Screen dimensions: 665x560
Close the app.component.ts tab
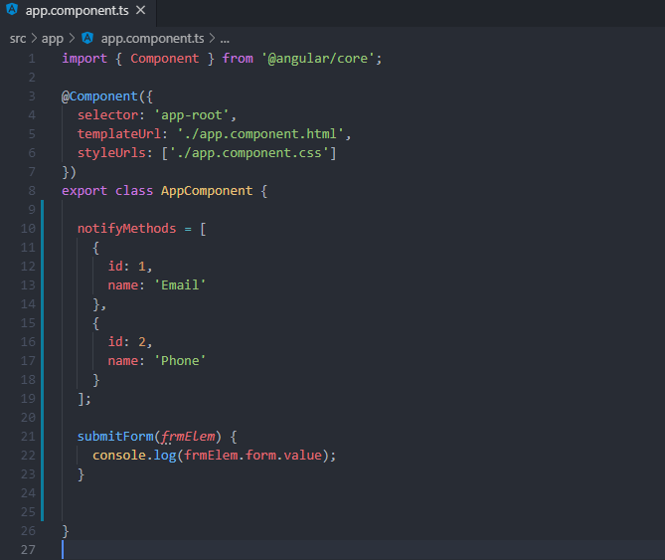pos(141,10)
